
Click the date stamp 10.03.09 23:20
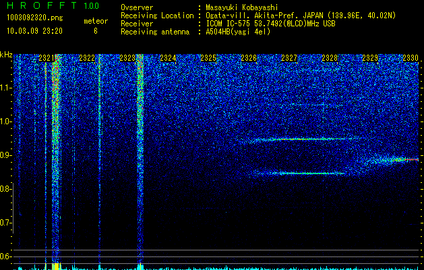coord(34,31)
